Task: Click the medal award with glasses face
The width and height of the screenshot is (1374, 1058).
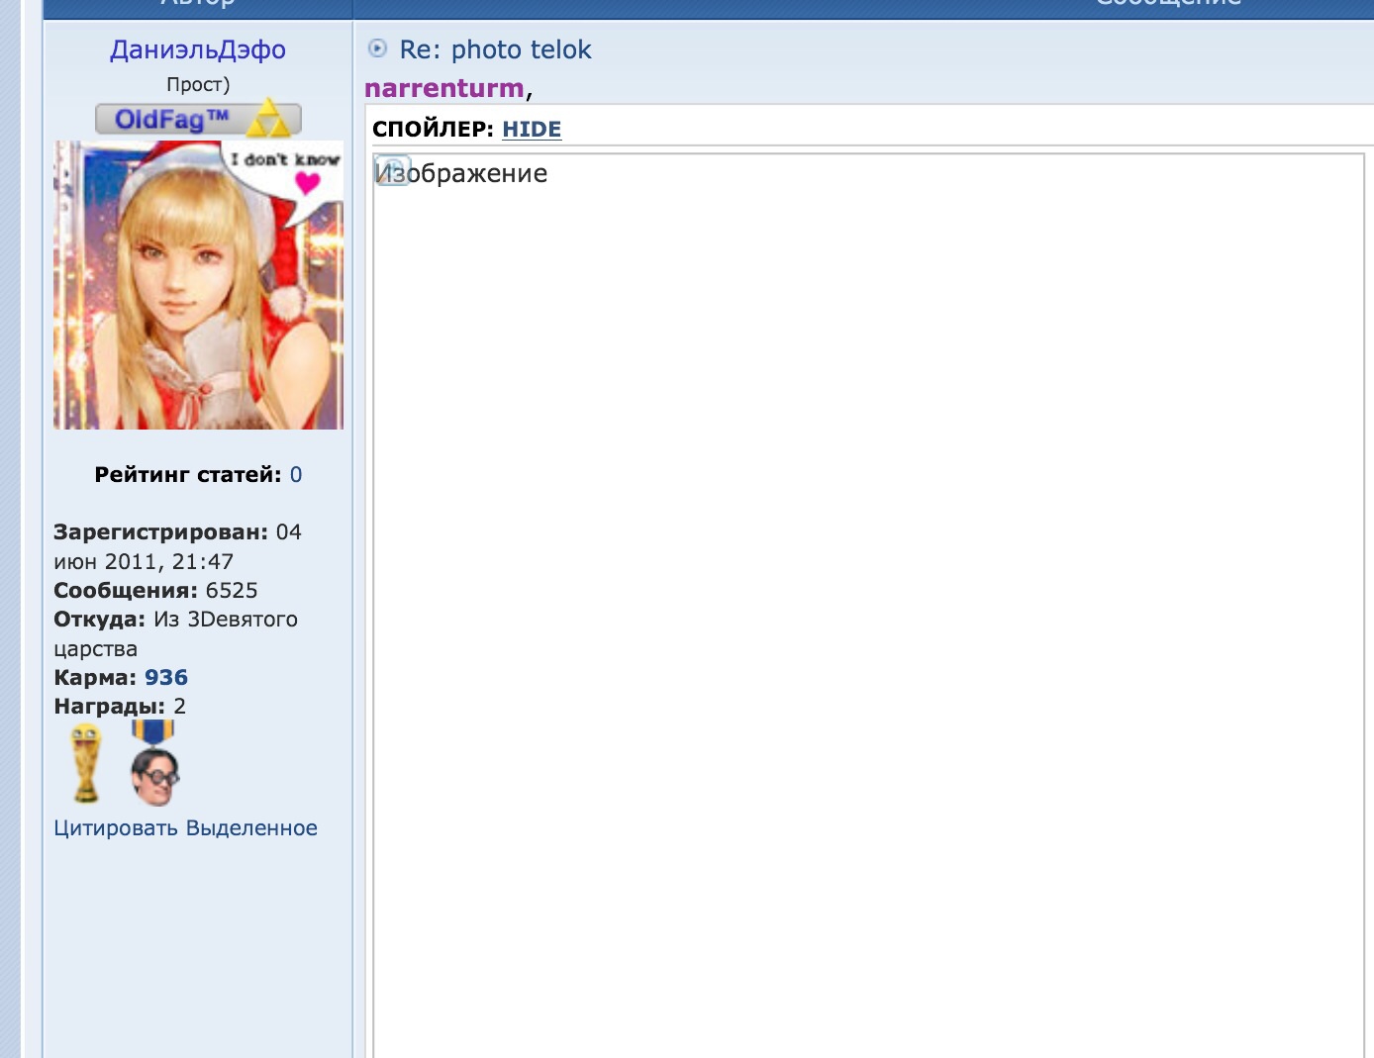Action: pyautogui.click(x=153, y=763)
